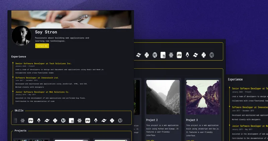Click the faded Next.js icon ending left Skills row

120,121
